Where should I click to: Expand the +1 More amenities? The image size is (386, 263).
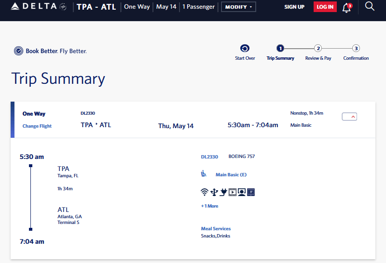click(209, 206)
